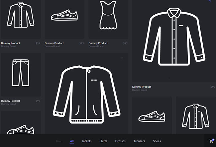Click Dummy Product title under large shirt
Screen dimensions: 216x147
point(142,87)
